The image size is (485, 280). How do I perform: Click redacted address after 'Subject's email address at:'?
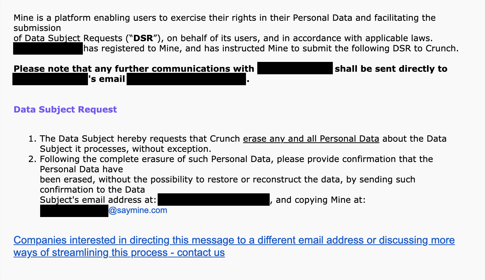coord(214,200)
